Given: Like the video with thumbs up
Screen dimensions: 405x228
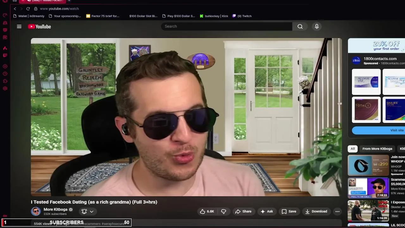Looking at the screenshot, I should (207, 212).
